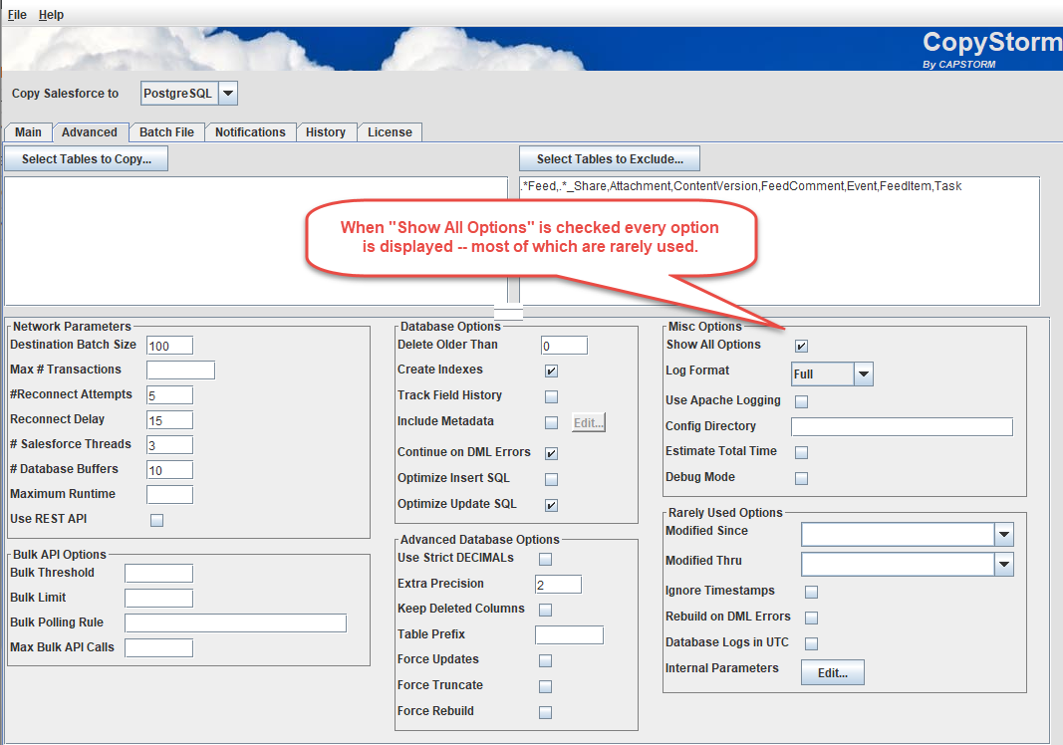Click the Max Bulk API Calls field
Viewport: 1063px width, 745px height.
[158, 648]
